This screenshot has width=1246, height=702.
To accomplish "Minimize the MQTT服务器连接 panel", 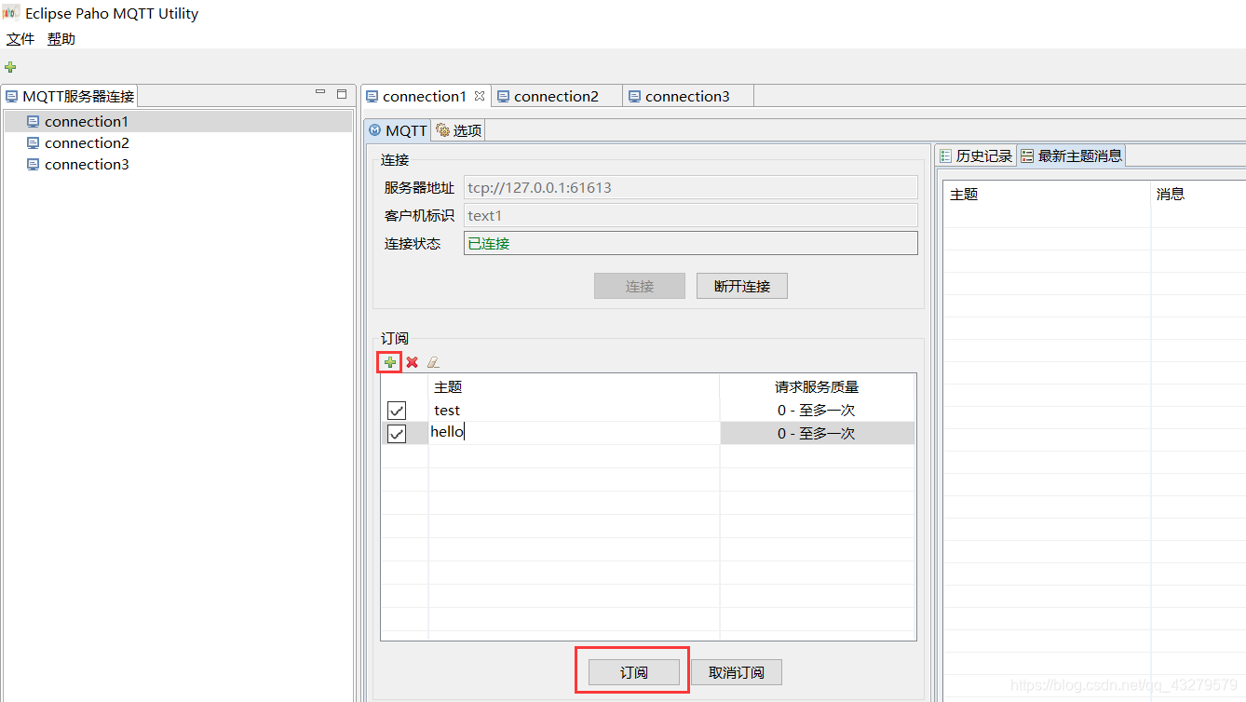I will click(x=320, y=93).
